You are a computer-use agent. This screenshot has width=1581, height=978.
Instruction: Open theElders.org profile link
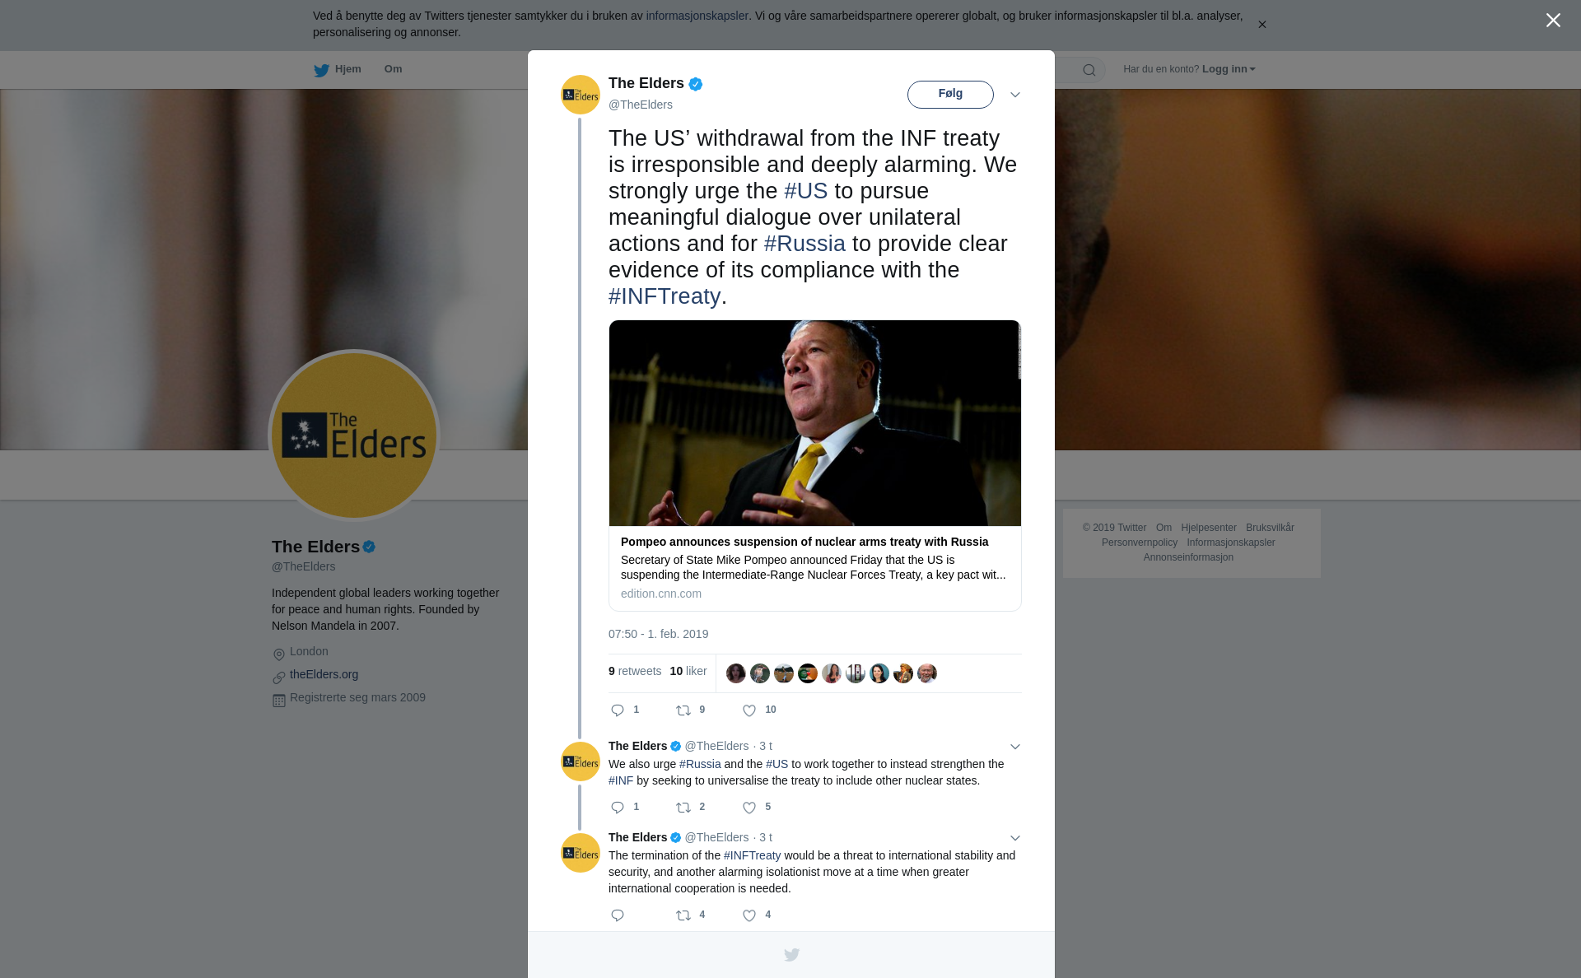pyautogui.click(x=324, y=674)
